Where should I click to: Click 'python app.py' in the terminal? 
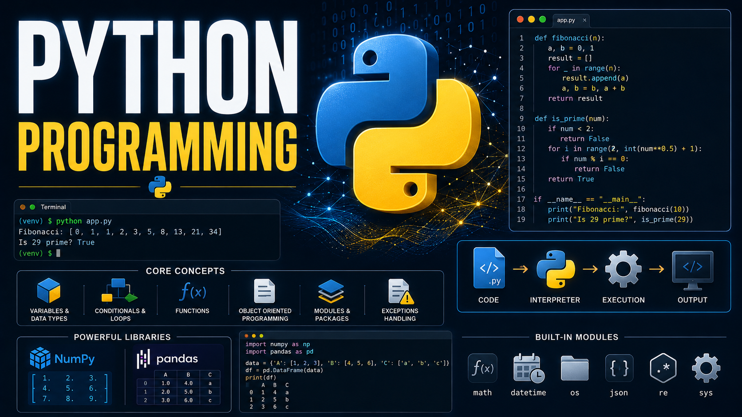pyautogui.click(x=84, y=221)
